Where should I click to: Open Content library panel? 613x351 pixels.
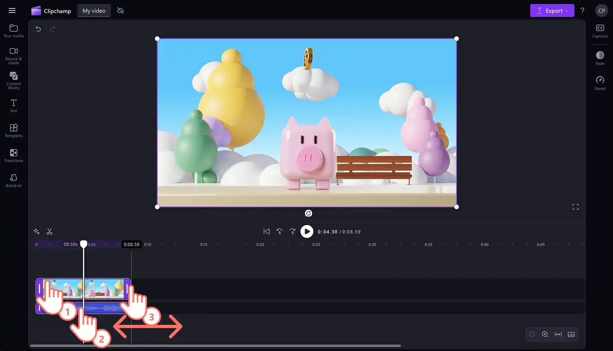[x=14, y=81]
